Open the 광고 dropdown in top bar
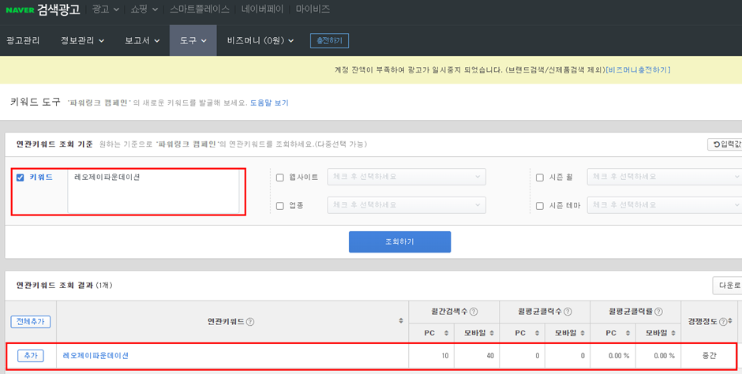The width and height of the screenshot is (742, 374). pos(106,9)
